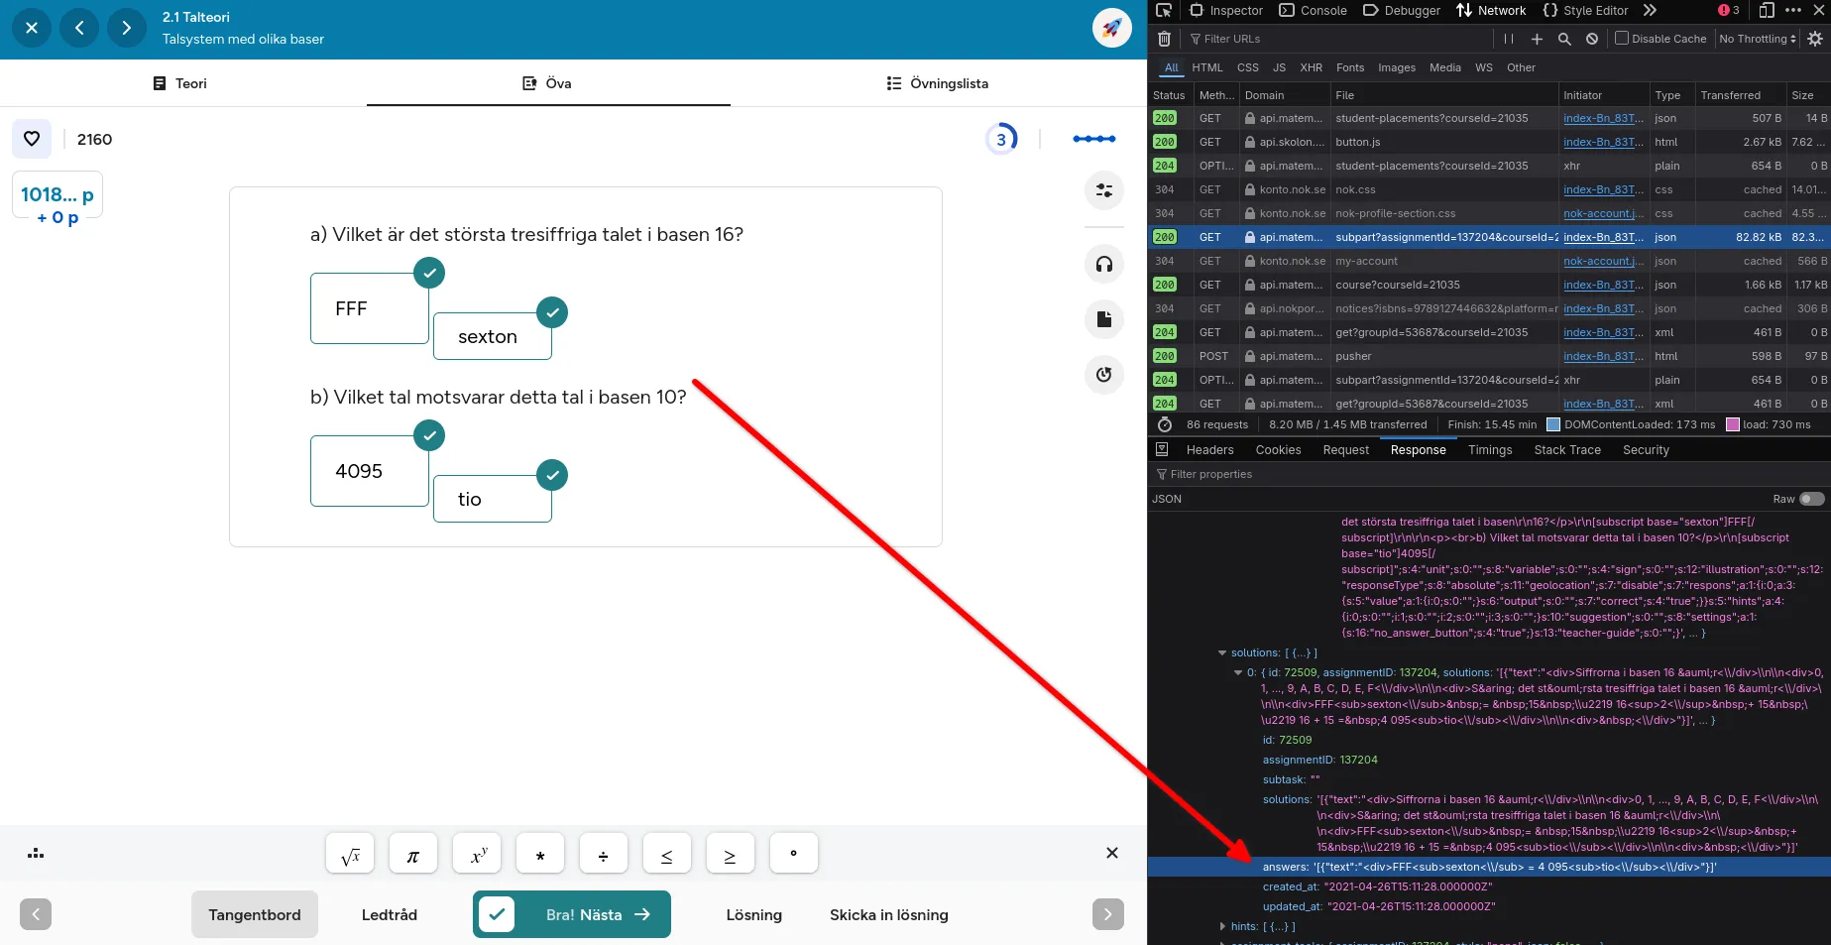Enable the Disable Cache checkbox
Image resolution: width=1831 pixels, height=945 pixels.
click(1622, 39)
